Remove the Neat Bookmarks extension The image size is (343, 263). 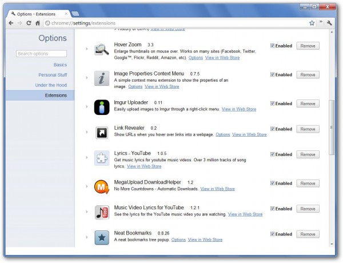(x=308, y=234)
